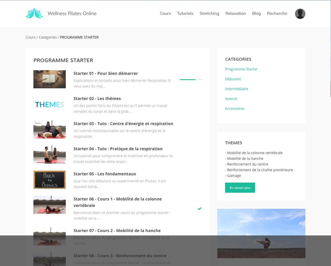The image size is (331, 266).
Task: Click 'Renforcement de la chaîne postérieure' text
Action: coord(260,170)
